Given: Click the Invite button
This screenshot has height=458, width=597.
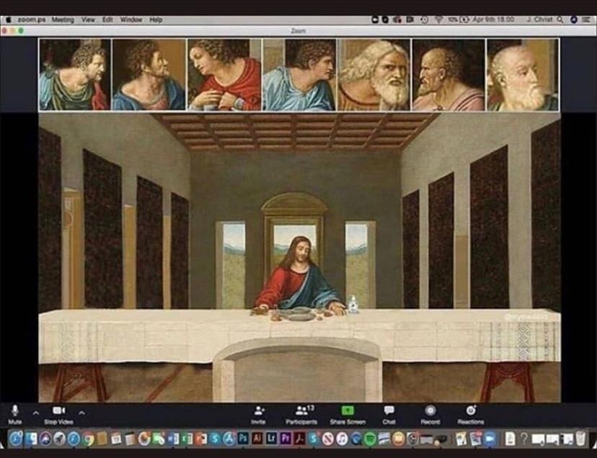Looking at the screenshot, I should coord(259,415).
